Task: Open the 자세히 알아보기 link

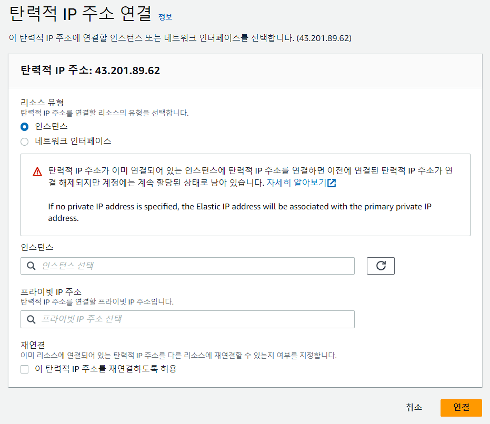Action: point(296,183)
